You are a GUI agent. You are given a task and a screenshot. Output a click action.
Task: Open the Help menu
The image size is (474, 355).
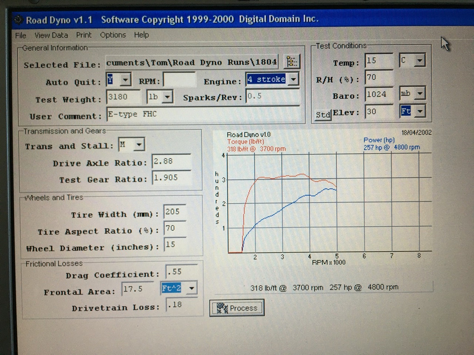141,35
